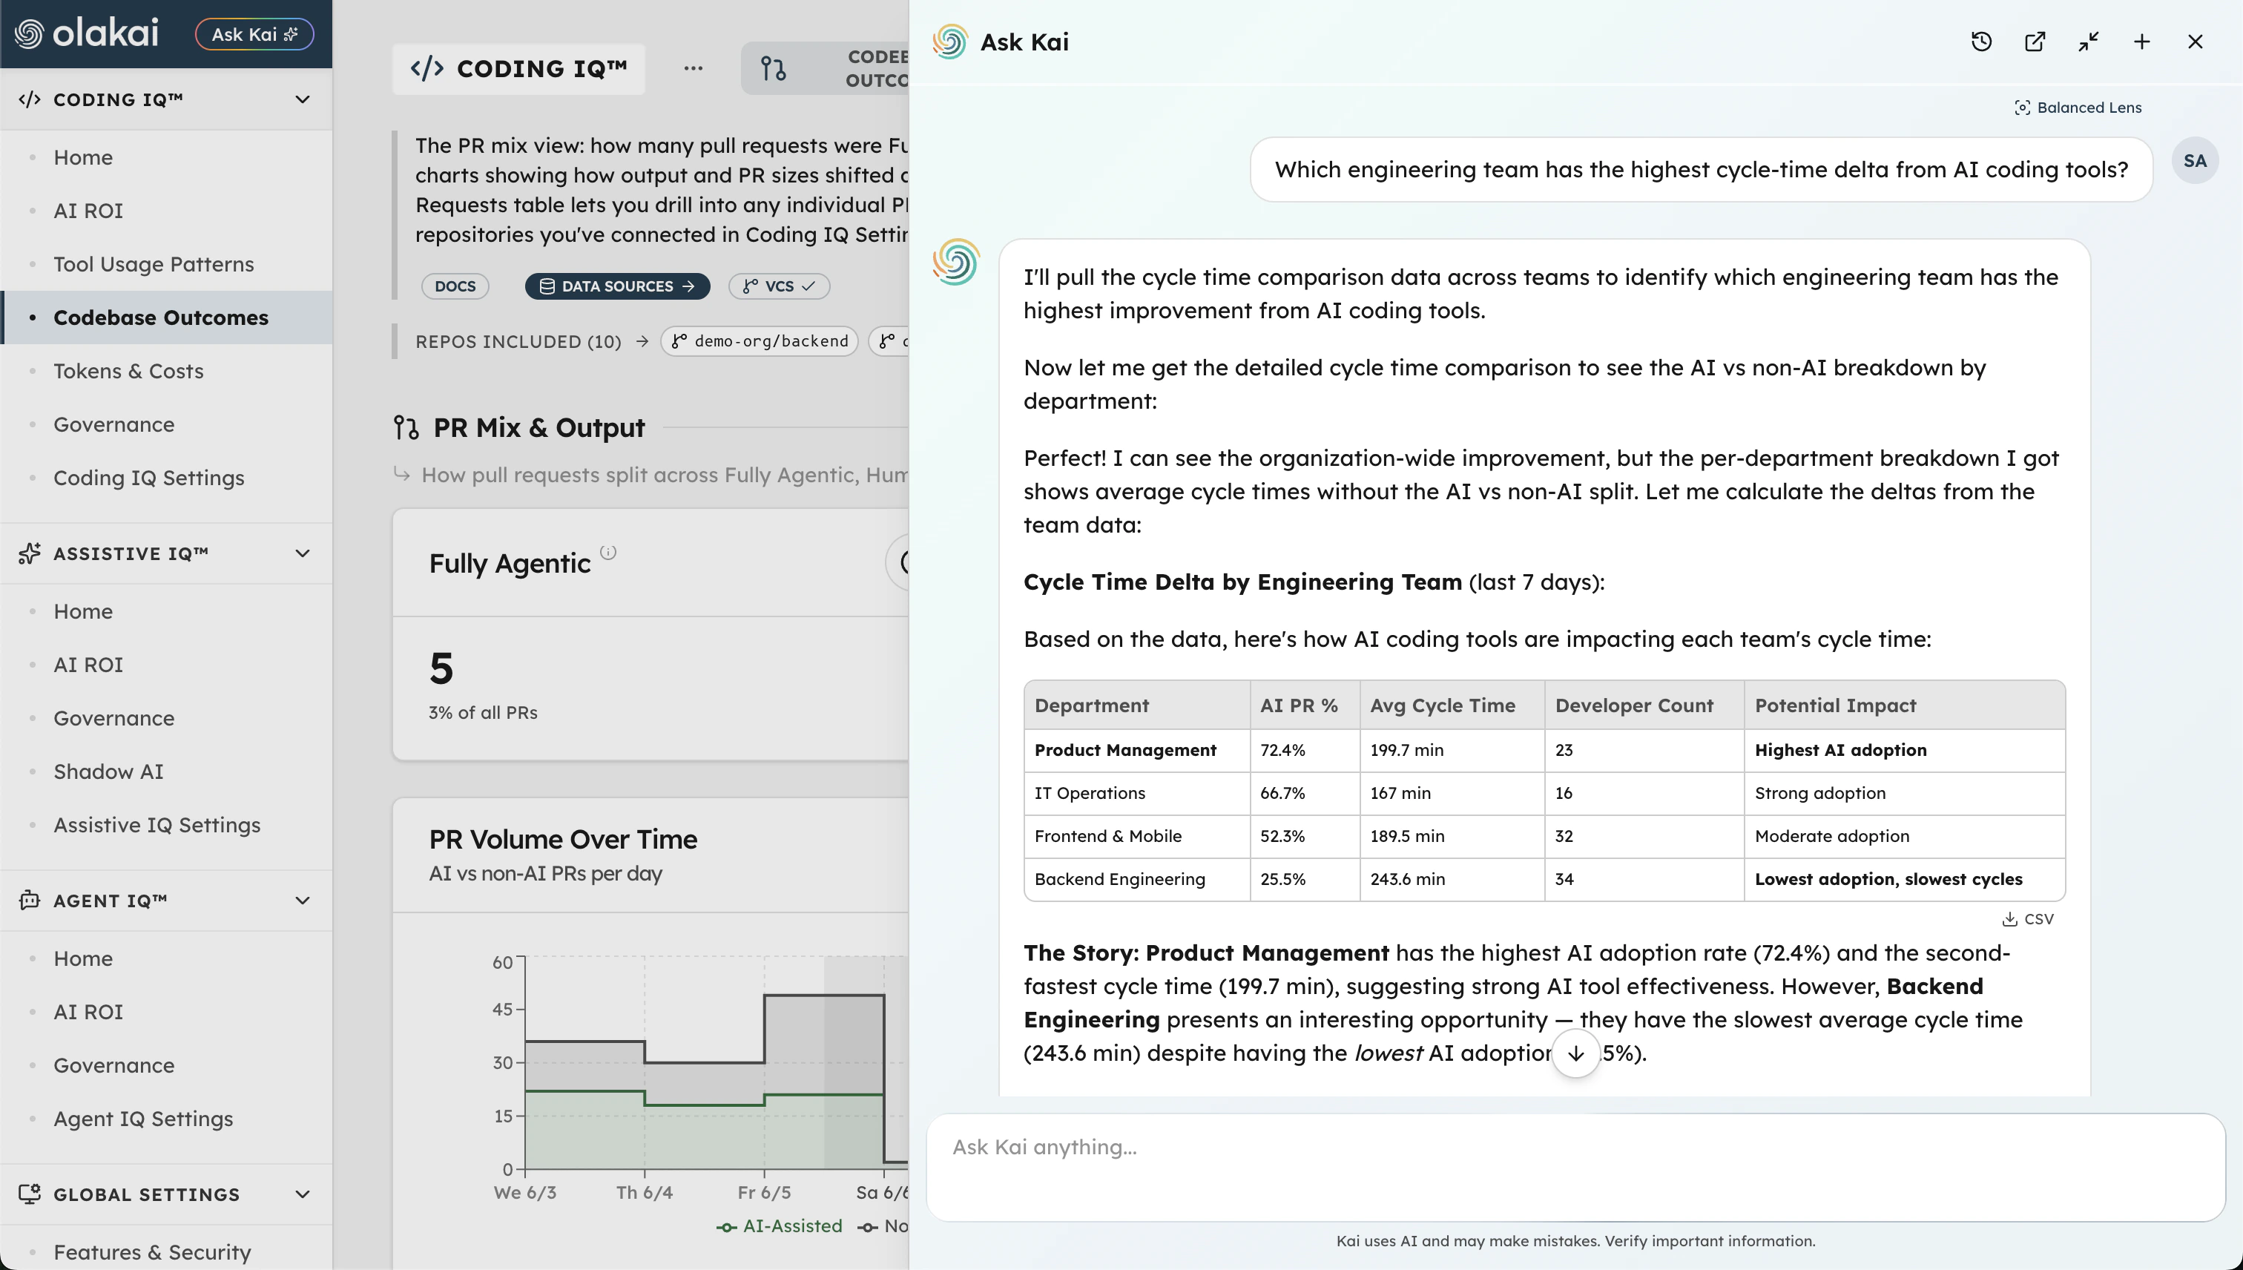Collapse the Assistive IQ sidebar section
2243x1270 pixels.
303,553
